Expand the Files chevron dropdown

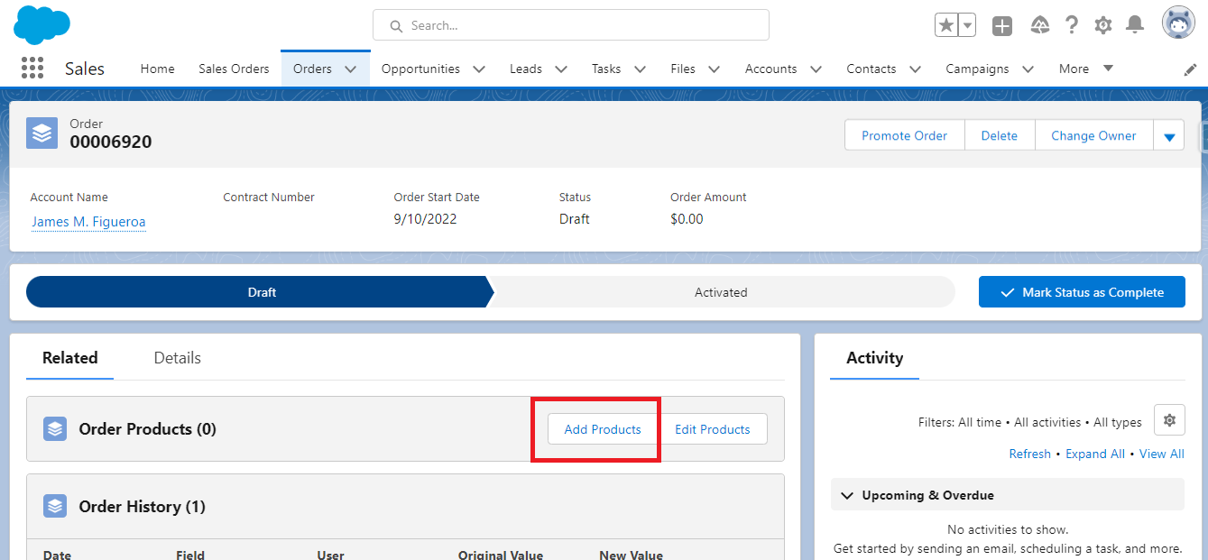click(714, 69)
